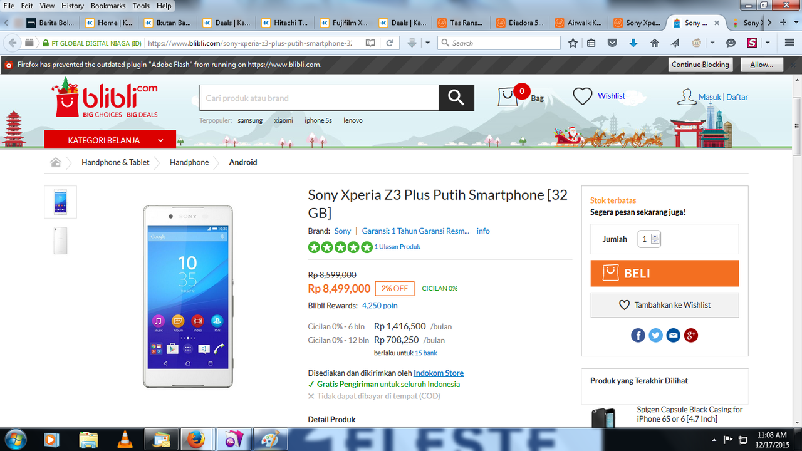Open the Tools menu
The width and height of the screenshot is (802, 451).
[141, 6]
